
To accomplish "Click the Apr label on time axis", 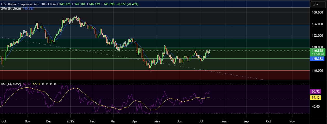I will (x=135, y=121).
